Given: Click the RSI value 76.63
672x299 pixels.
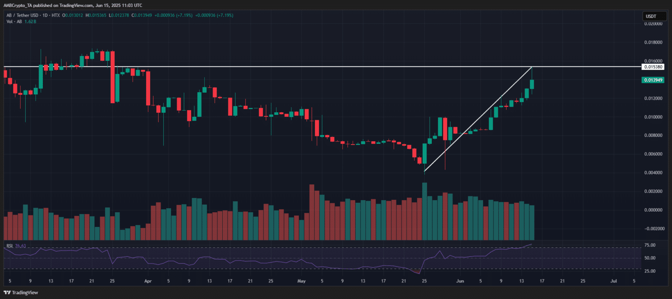Looking at the screenshot, I should pos(21,246).
